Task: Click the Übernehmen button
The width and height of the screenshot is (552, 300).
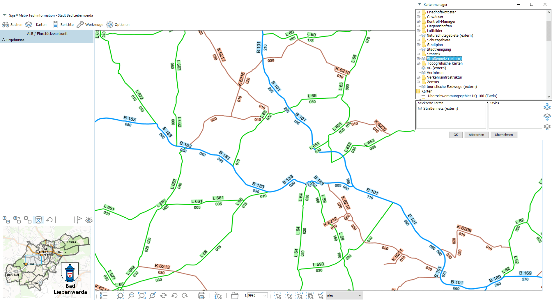Action: point(504,135)
